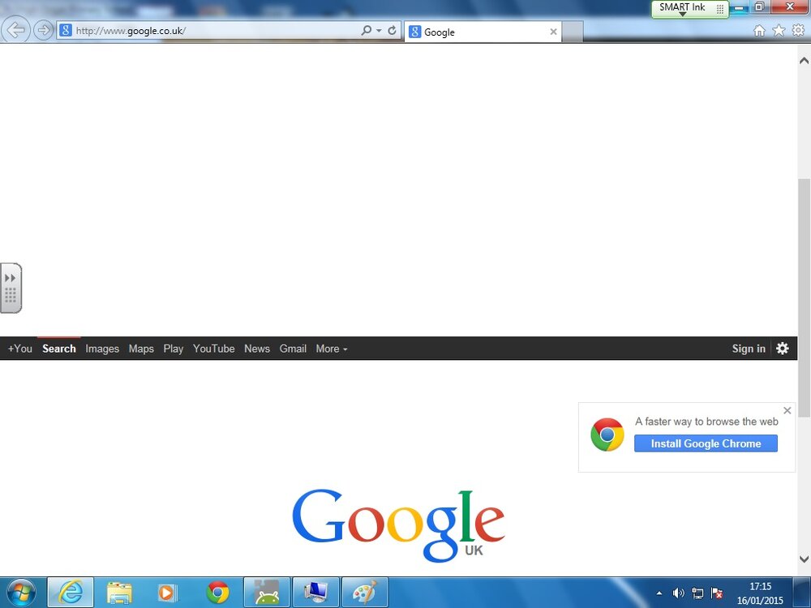The height and width of the screenshot is (608, 811).
Task: Click the SMART Ink grid handle
Action: 719,9
